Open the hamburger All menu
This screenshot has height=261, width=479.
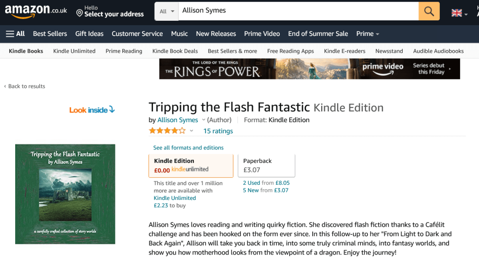[x=15, y=34]
